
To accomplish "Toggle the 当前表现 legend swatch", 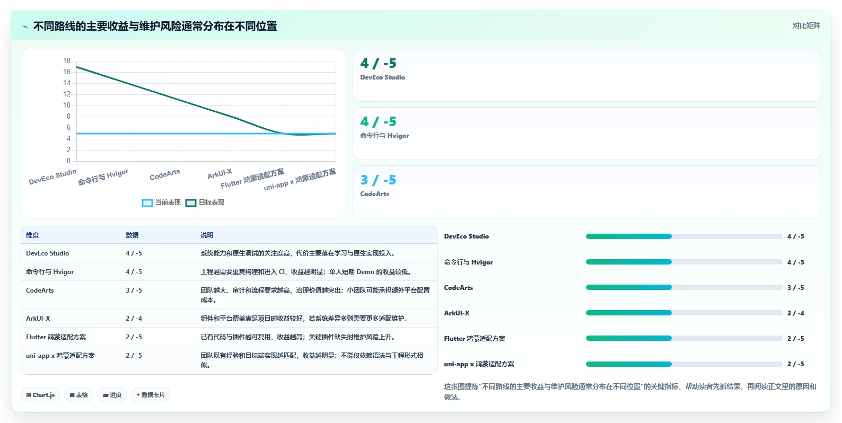I will pyautogui.click(x=147, y=202).
